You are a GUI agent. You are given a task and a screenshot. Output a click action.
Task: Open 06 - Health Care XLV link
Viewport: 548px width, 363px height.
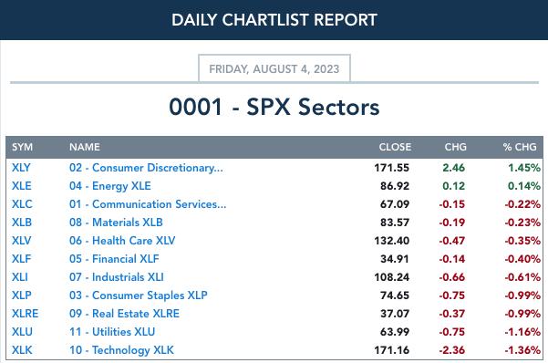point(122,241)
